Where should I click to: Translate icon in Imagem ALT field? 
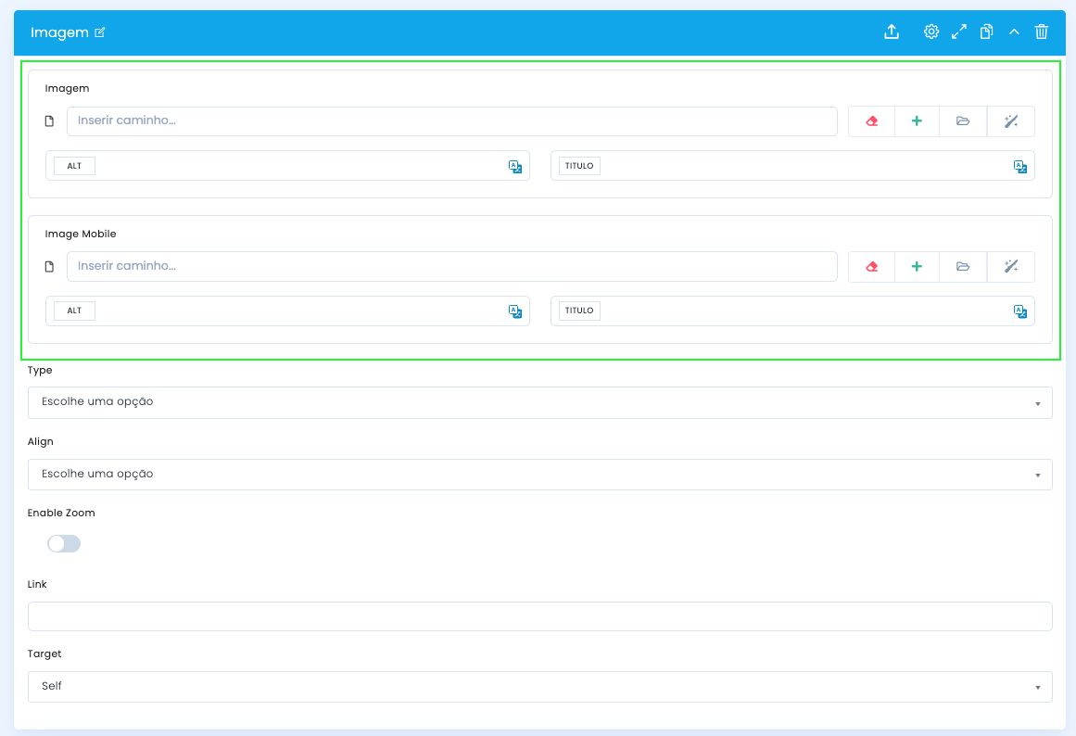pos(514,166)
